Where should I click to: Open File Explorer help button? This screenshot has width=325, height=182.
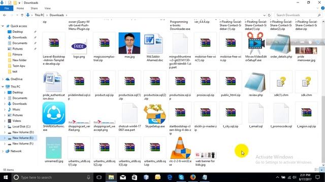click(323, 8)
